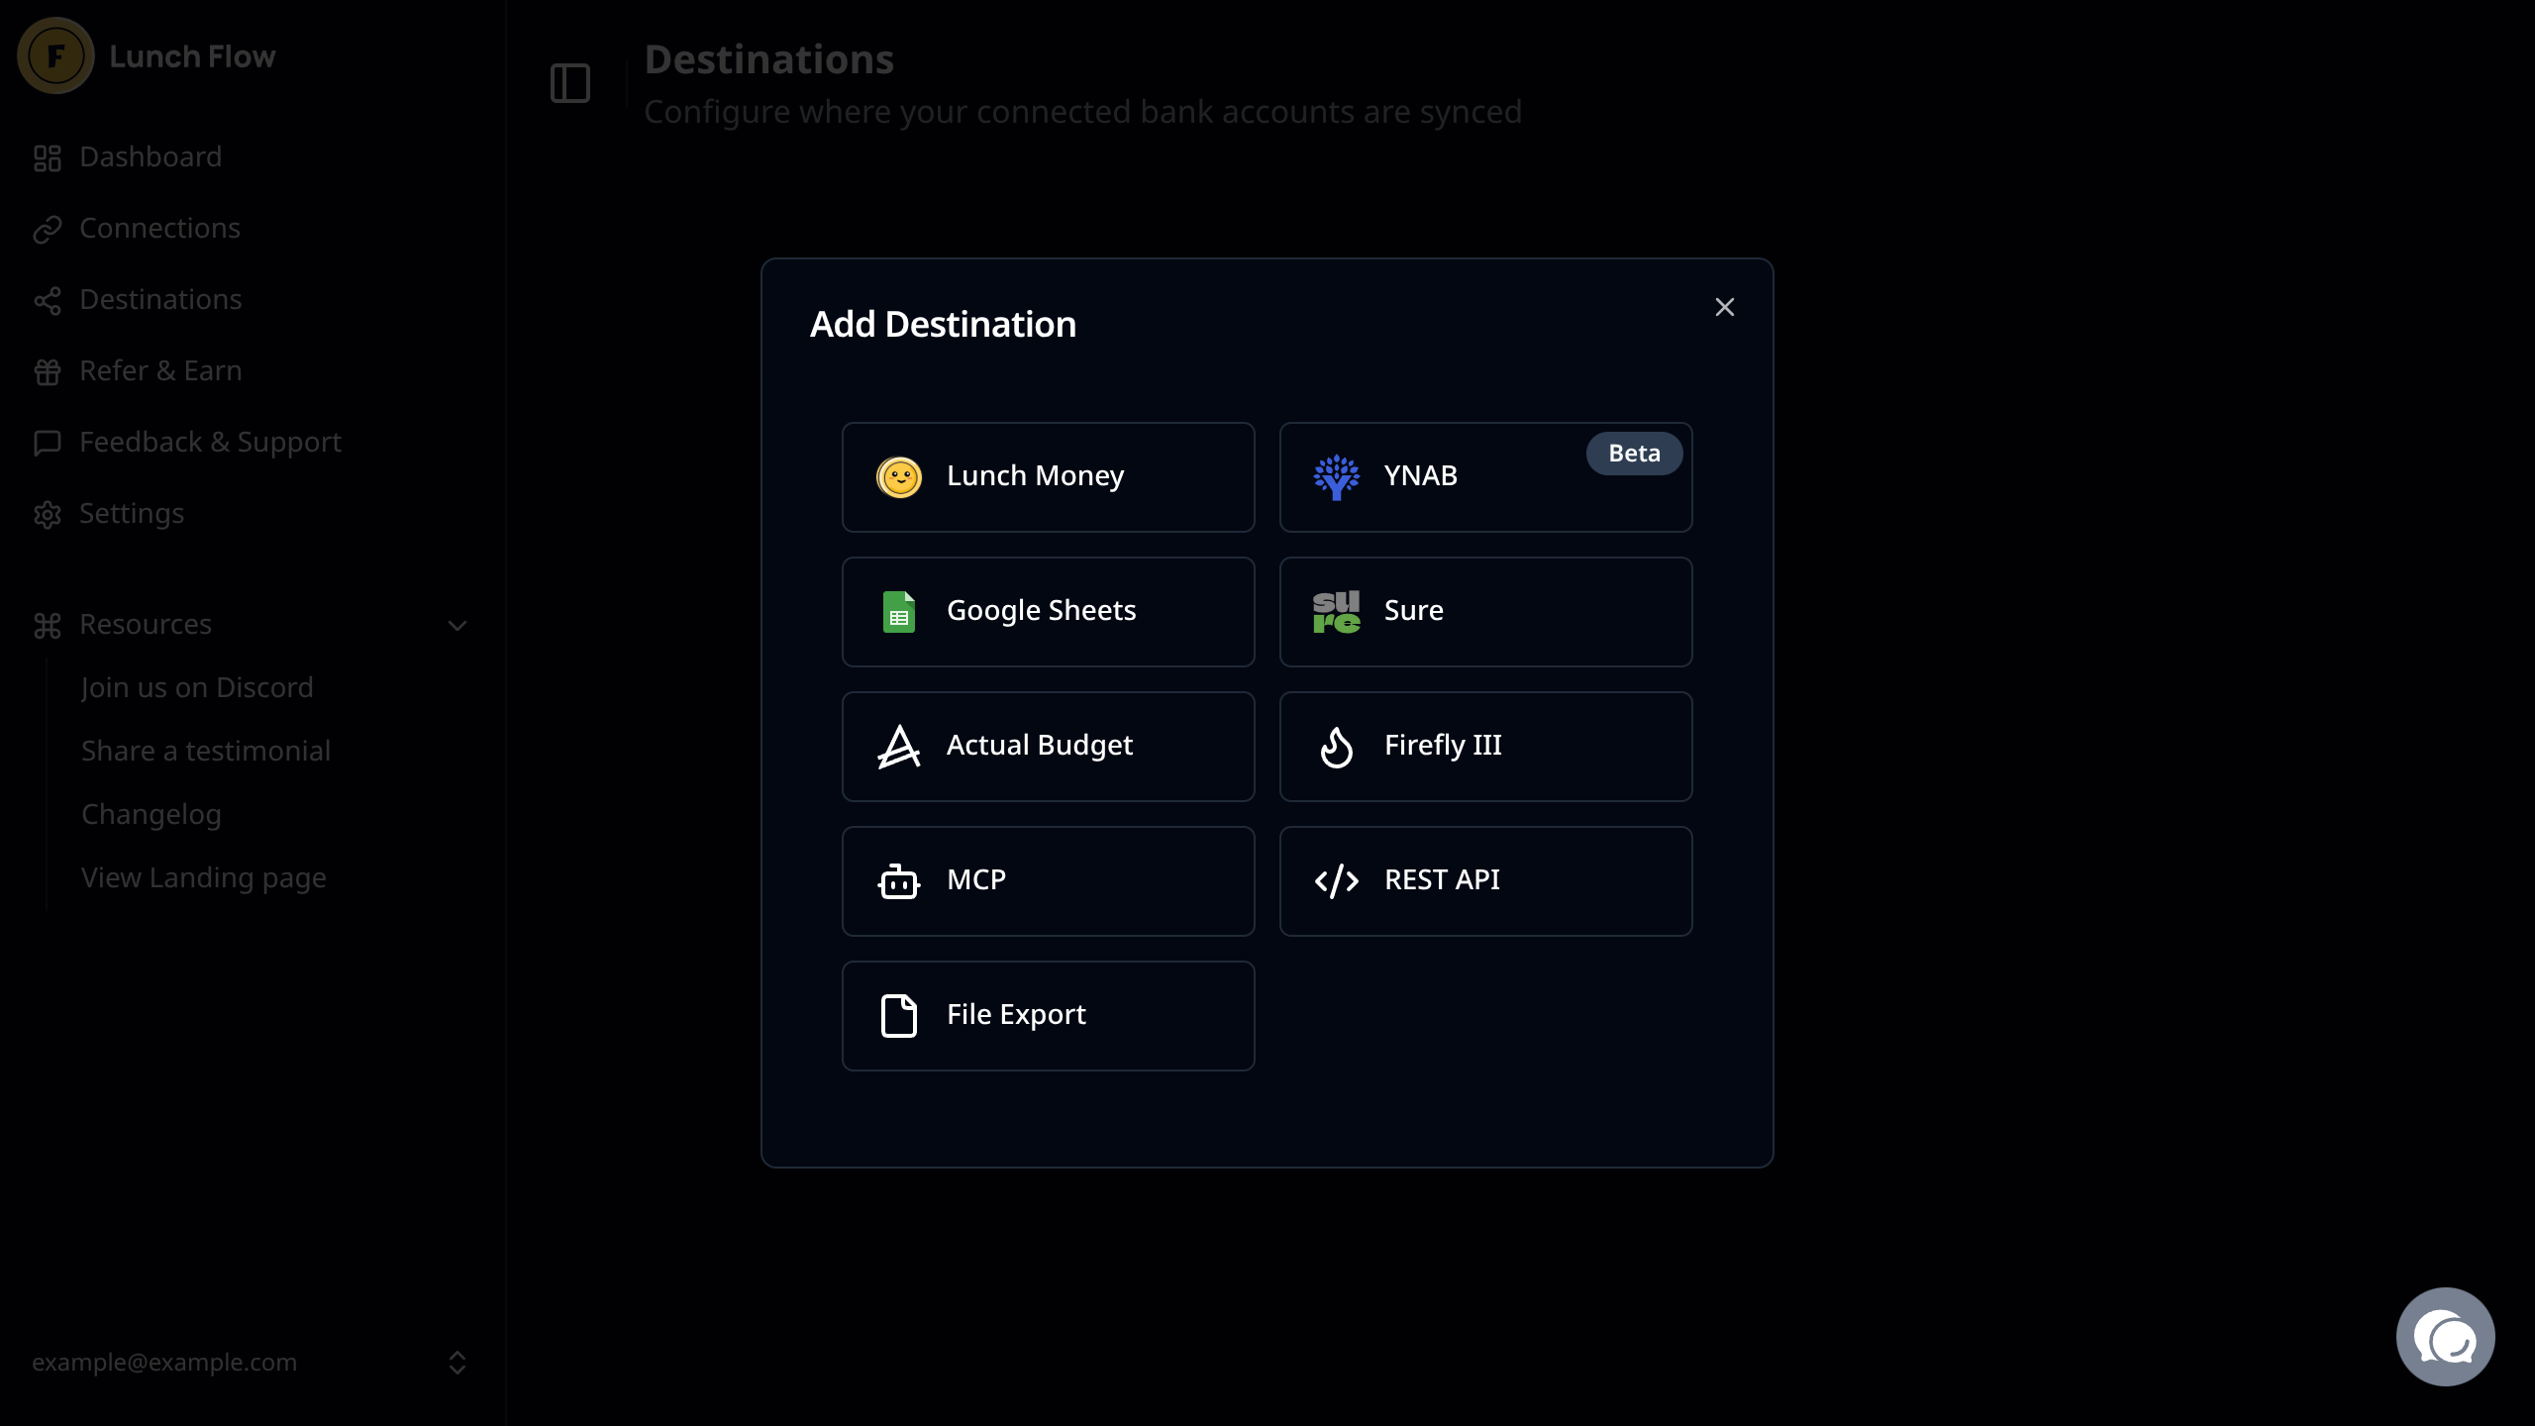Click the Refer & Earn gift icon
Image resolution: width=2535 pixels, height=1426 pixels.
(48, 371)
